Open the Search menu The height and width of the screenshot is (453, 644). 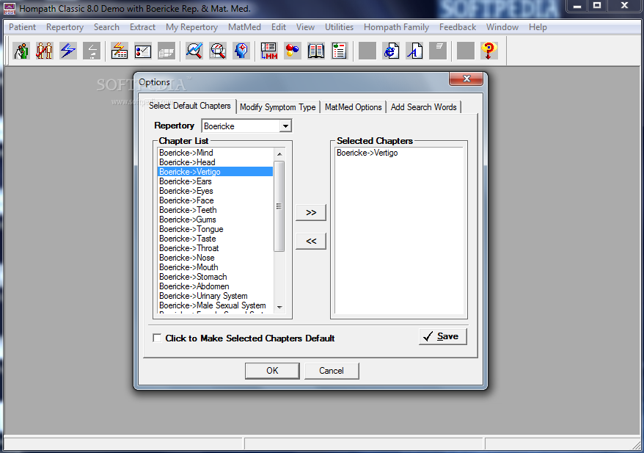tap(106, 27)
